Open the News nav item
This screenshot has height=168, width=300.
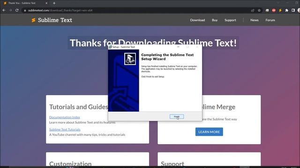[254, 20]
